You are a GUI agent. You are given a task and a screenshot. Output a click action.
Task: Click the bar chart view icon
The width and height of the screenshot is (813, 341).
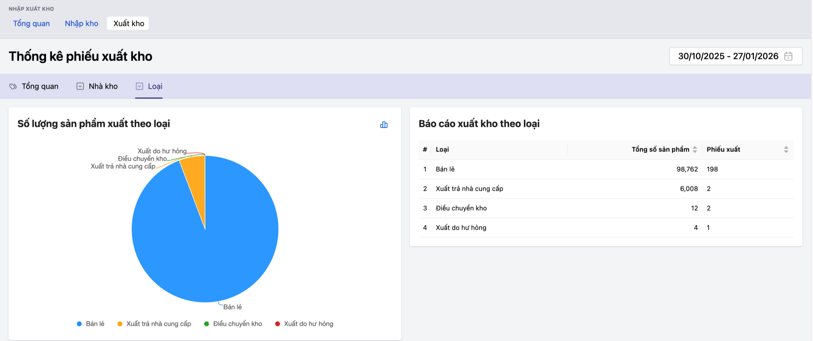(384, 125)
